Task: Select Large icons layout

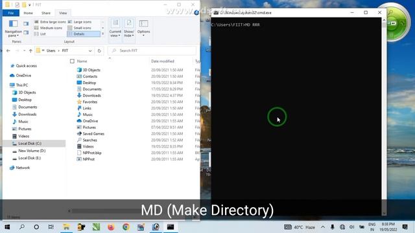Action: click(80, 22)
